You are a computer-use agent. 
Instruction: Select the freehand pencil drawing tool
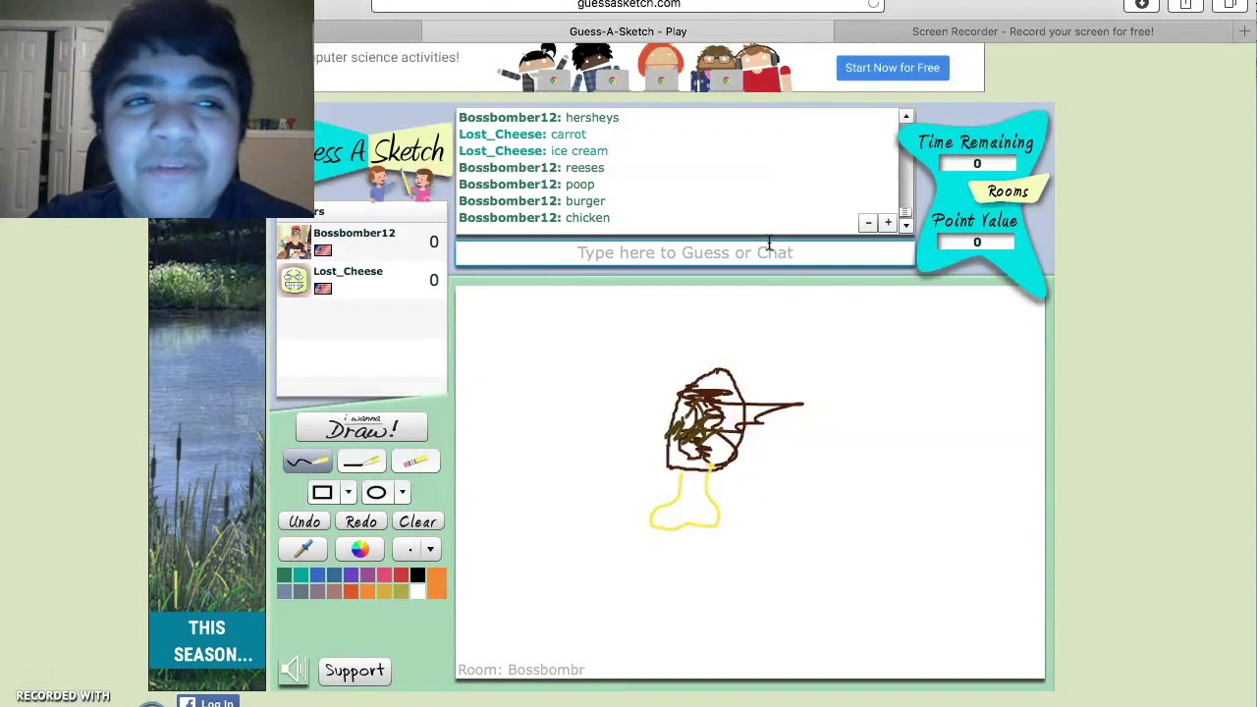coord(308,462)
